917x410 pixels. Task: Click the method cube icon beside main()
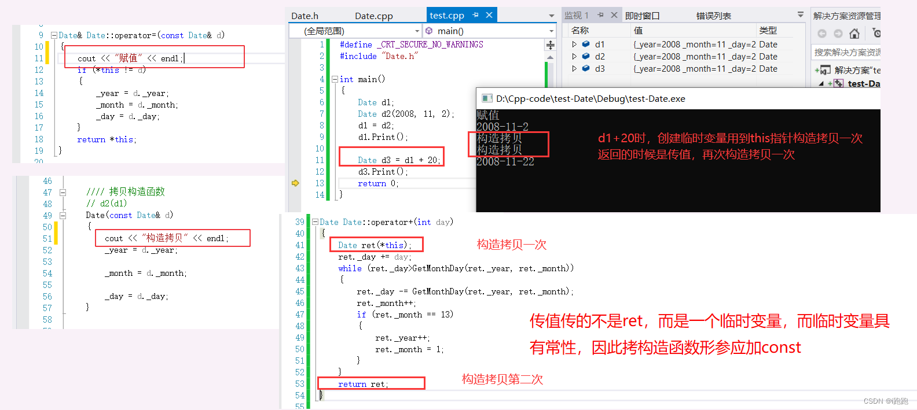[429, 31]
